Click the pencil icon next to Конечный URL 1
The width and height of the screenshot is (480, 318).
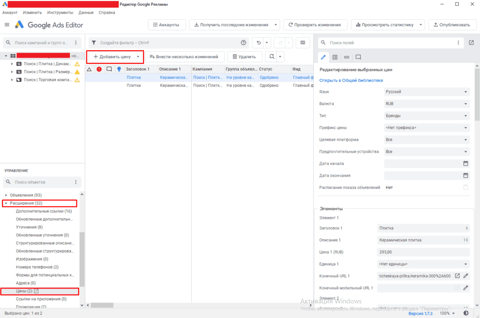coord(465,276)
